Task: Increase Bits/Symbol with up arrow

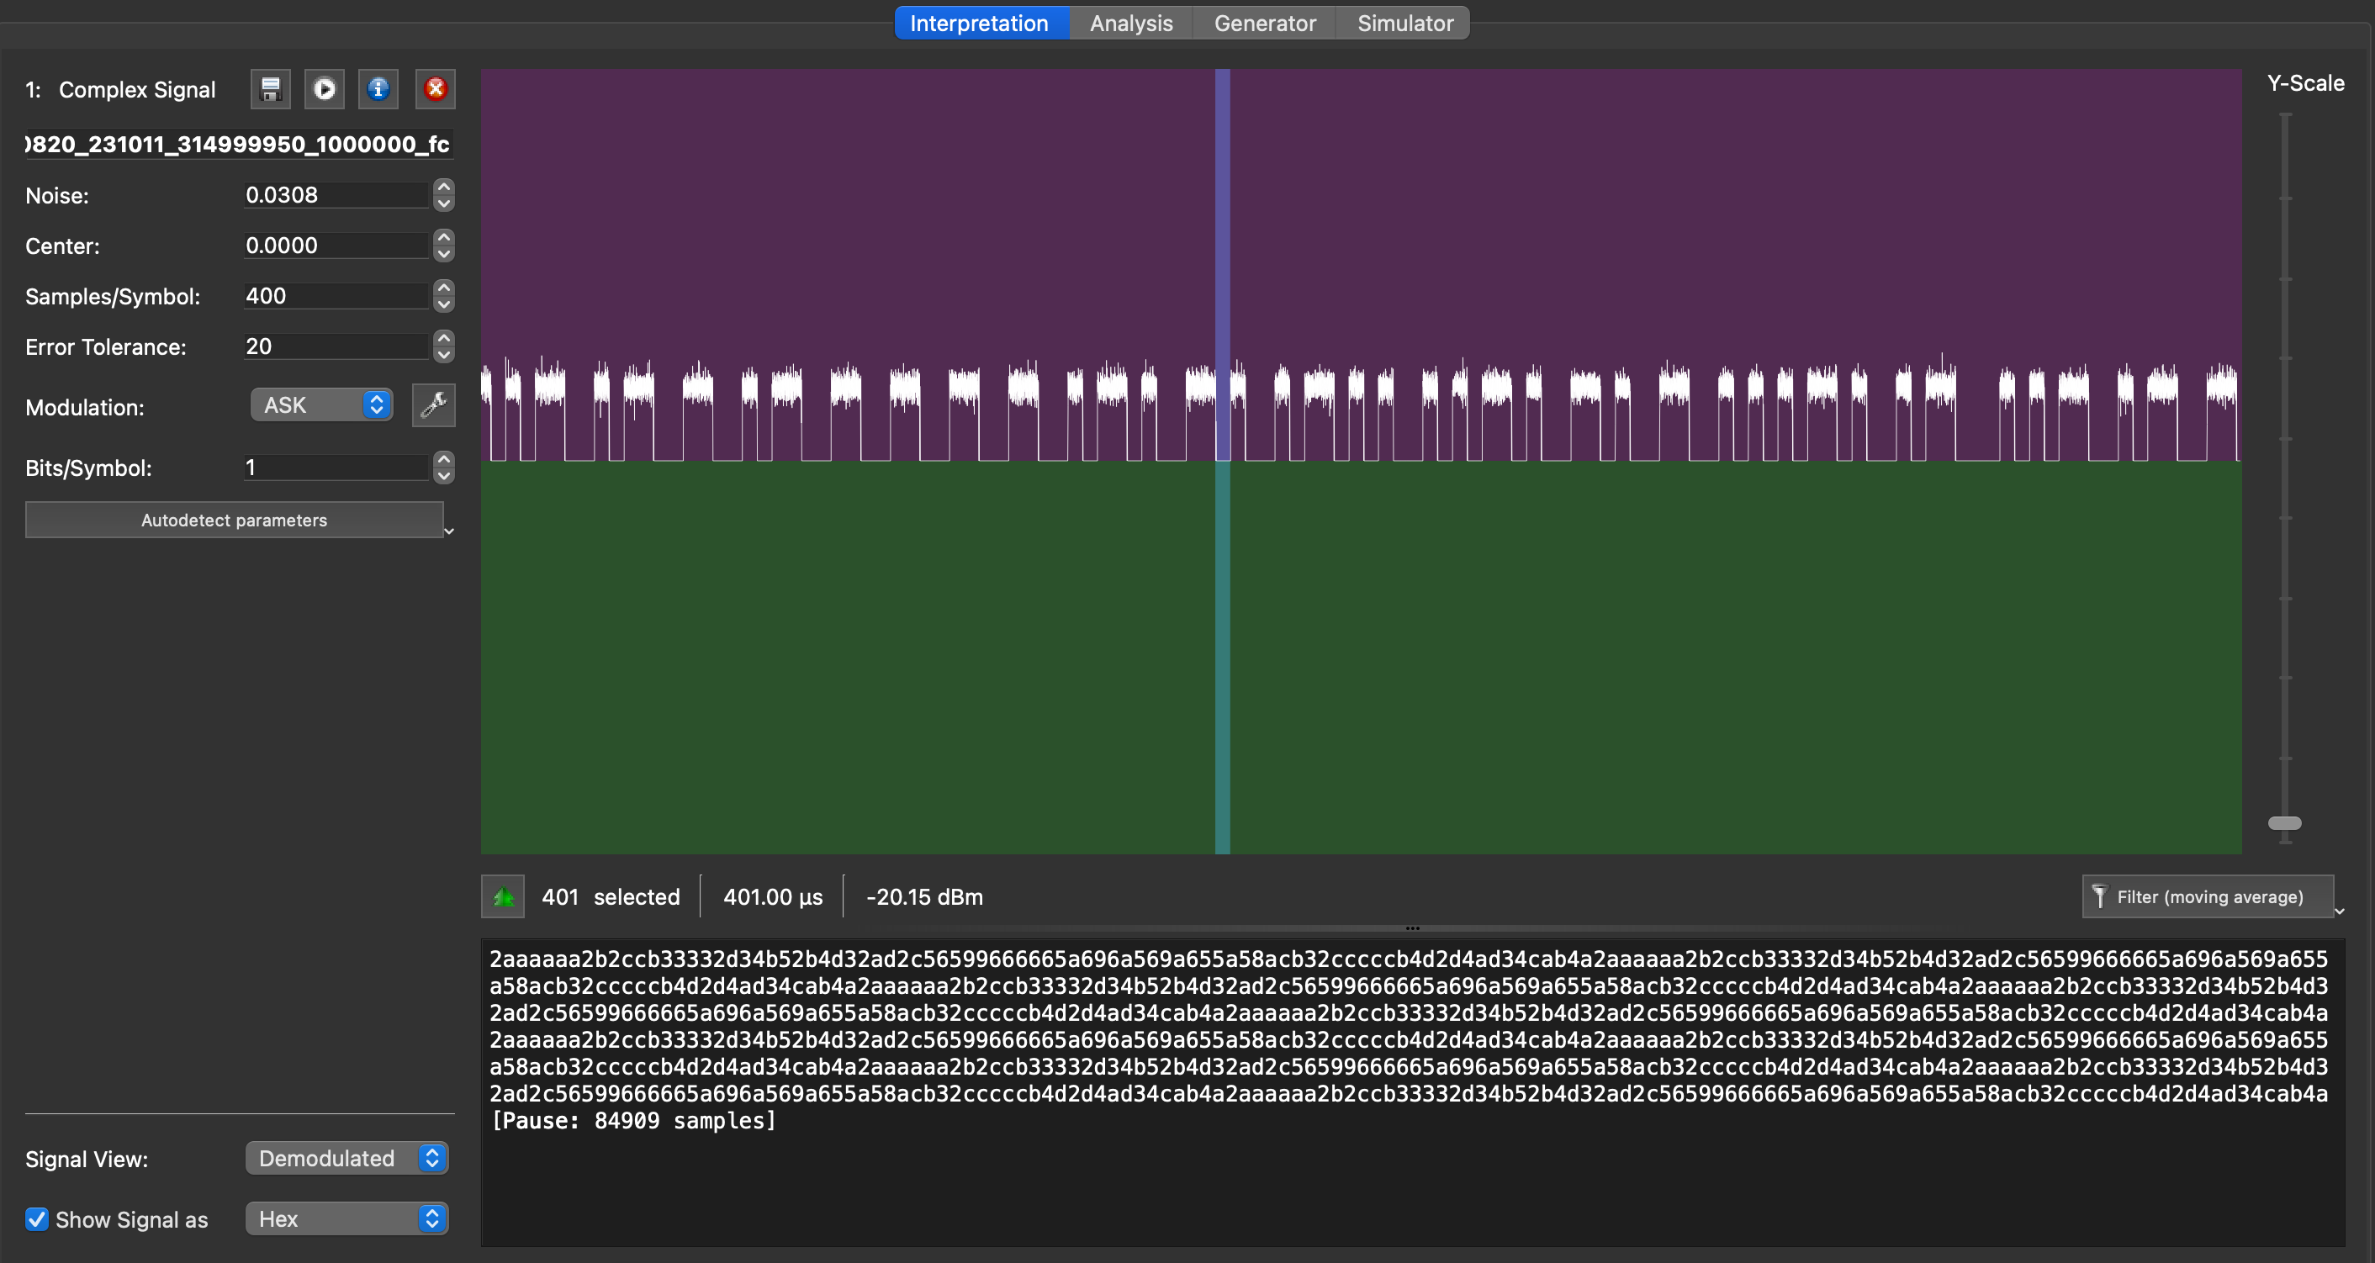Action: point(444,460)
